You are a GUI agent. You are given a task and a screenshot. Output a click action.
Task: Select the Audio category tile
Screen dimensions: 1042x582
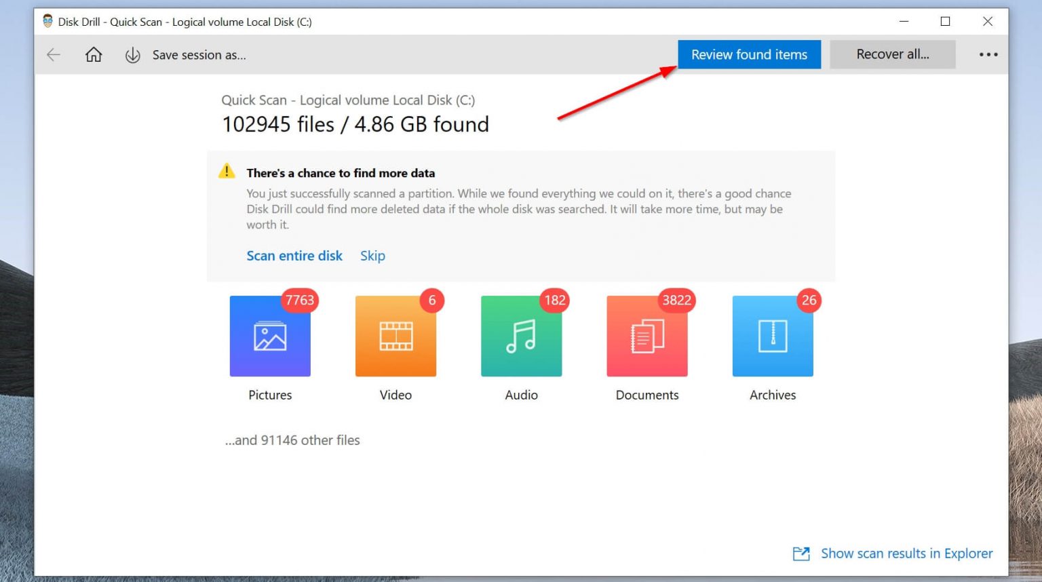pos(521,336)
